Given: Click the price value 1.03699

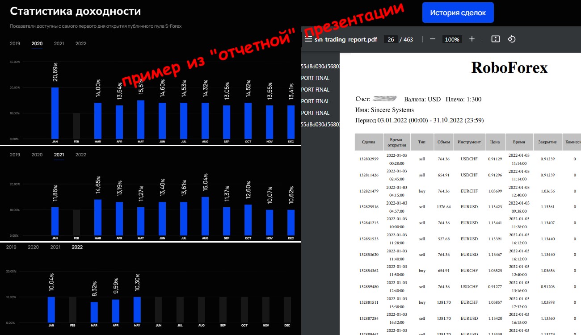Looking at the screenshot, I should [495, 191].
